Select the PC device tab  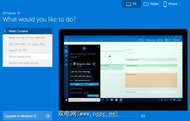pos(131,4)
